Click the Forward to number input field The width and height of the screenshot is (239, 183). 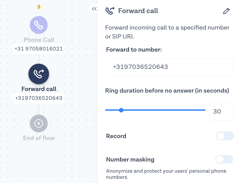pos(169,67)
